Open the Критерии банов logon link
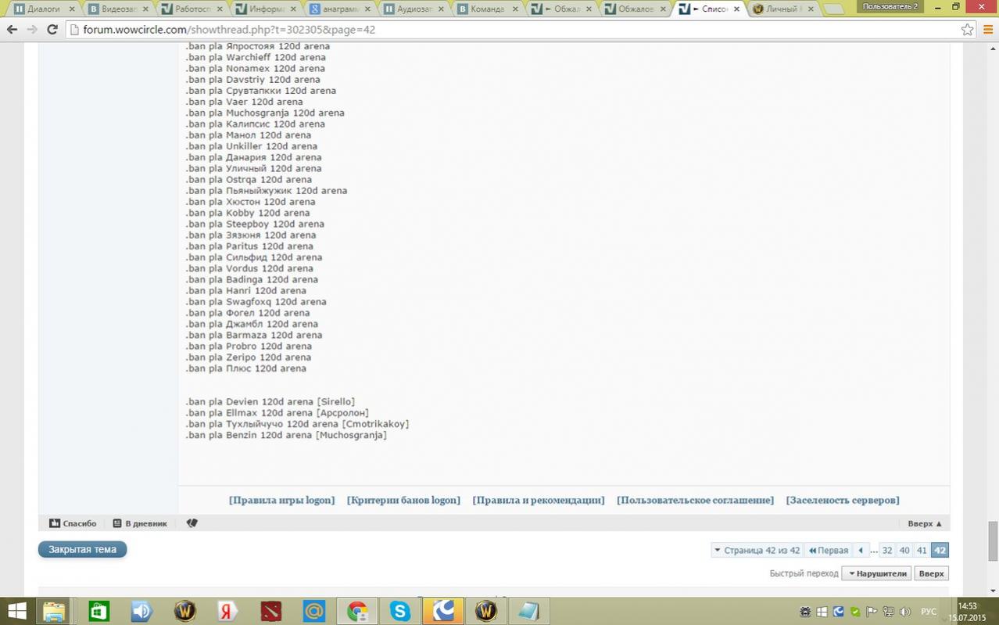The height and width of the screenshot is (625, 999). (x=403, y=500)
